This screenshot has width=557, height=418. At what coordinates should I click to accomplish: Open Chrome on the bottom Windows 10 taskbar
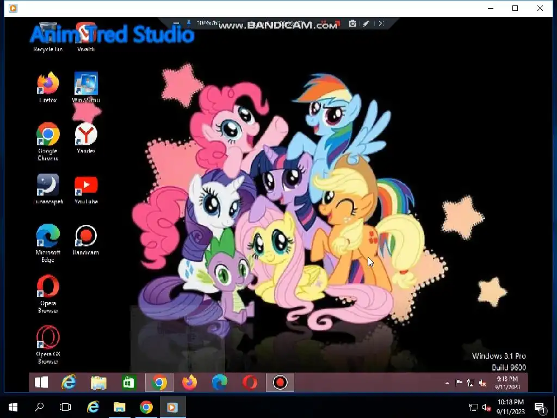click(x=146, y=407)
